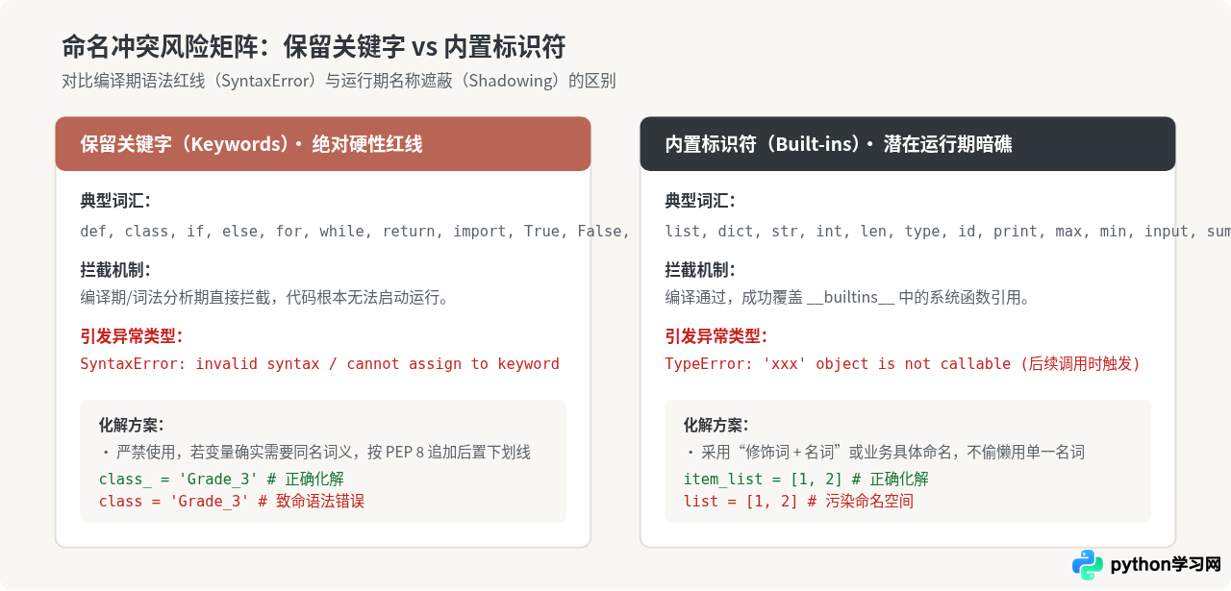
Task: Click '化解方案' label in Built-ins card
Action: tap(716, 425)
